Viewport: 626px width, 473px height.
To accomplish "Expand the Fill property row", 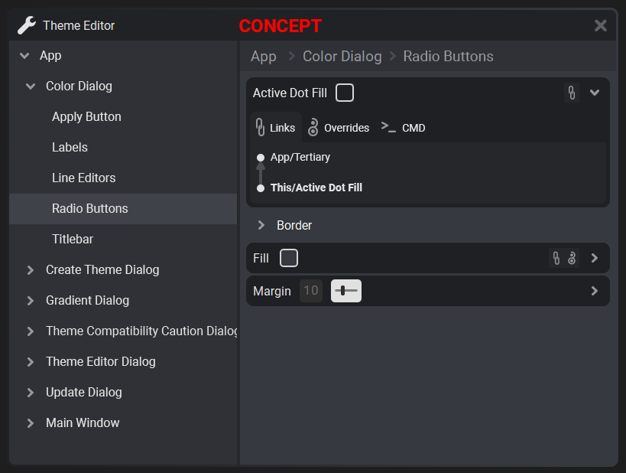I will coord(595,258).
